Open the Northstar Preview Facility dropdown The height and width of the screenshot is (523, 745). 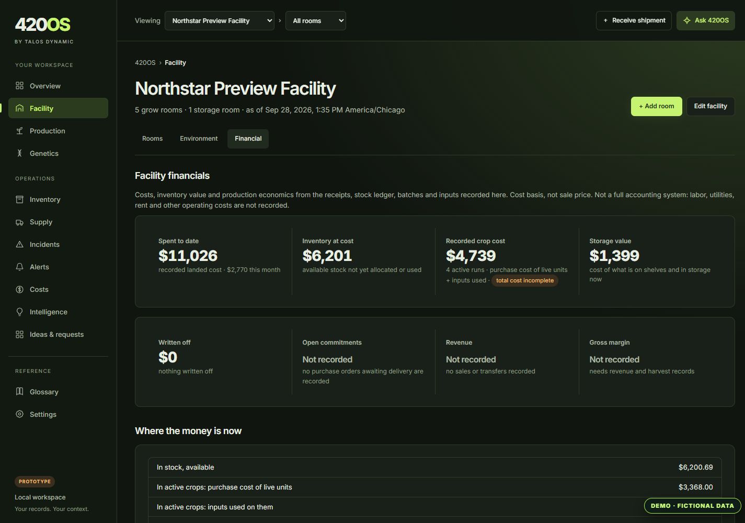[220, 20]
